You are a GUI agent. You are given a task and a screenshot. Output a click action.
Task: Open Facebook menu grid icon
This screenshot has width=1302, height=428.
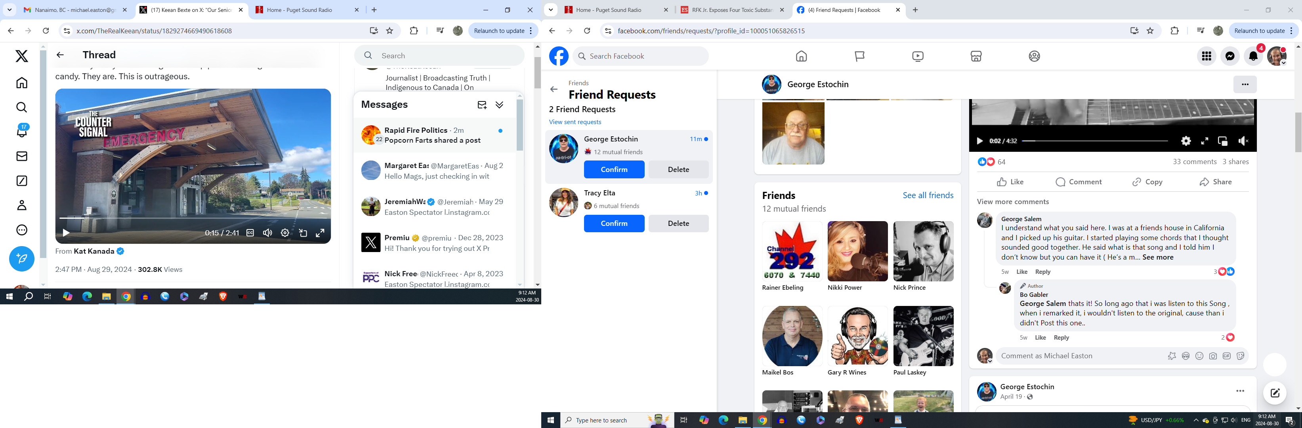1207,56
